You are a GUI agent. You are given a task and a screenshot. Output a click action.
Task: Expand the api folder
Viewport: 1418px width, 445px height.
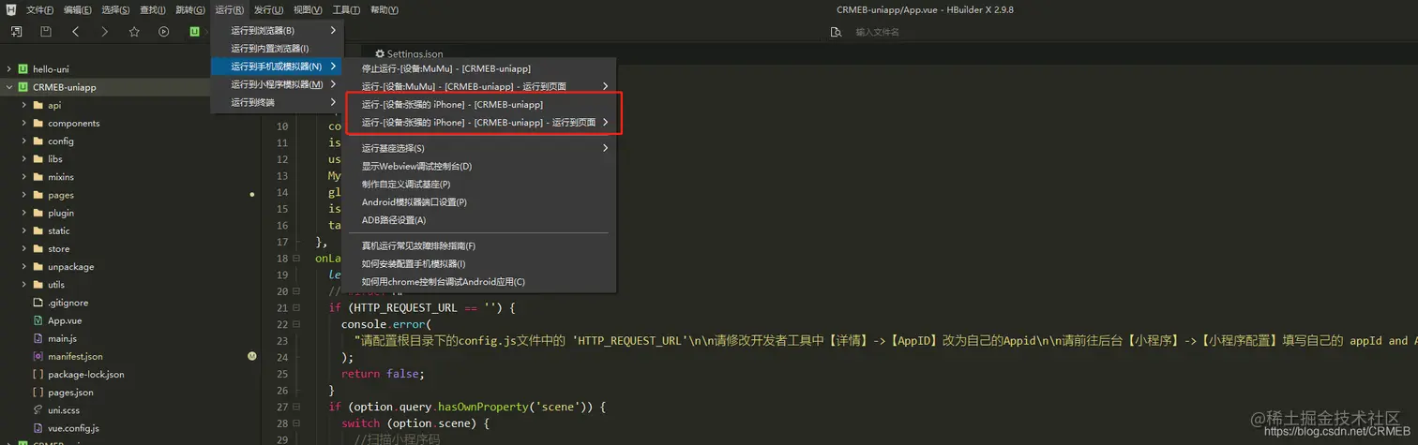[23, 105]
